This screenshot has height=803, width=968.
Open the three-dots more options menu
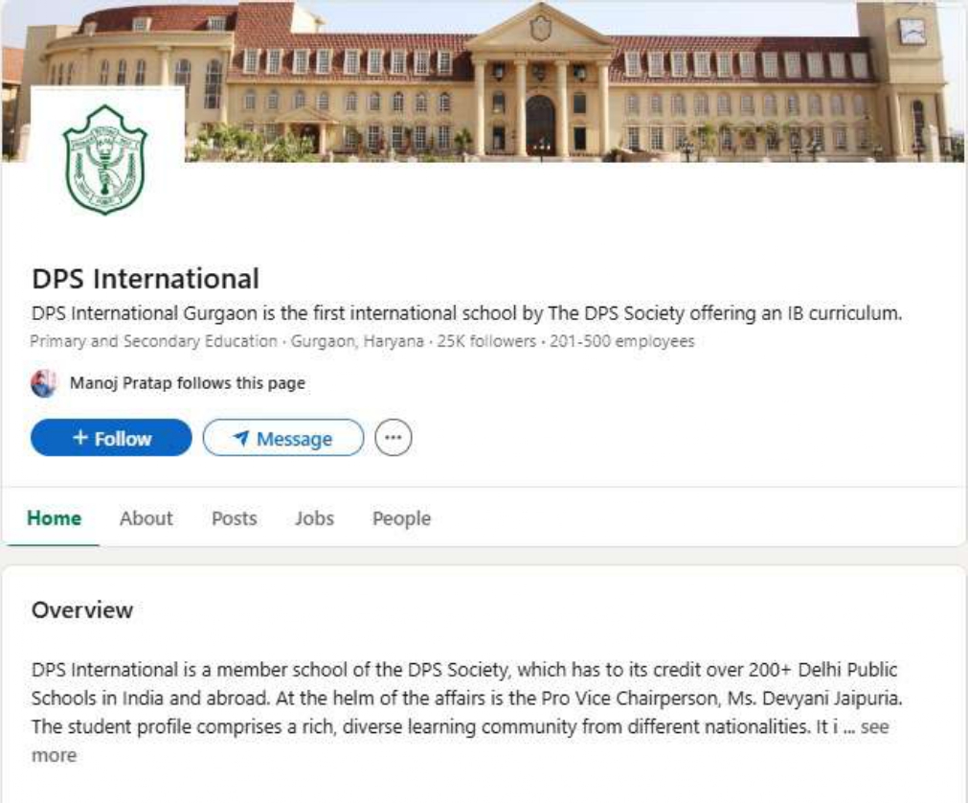tap(394, 438)
